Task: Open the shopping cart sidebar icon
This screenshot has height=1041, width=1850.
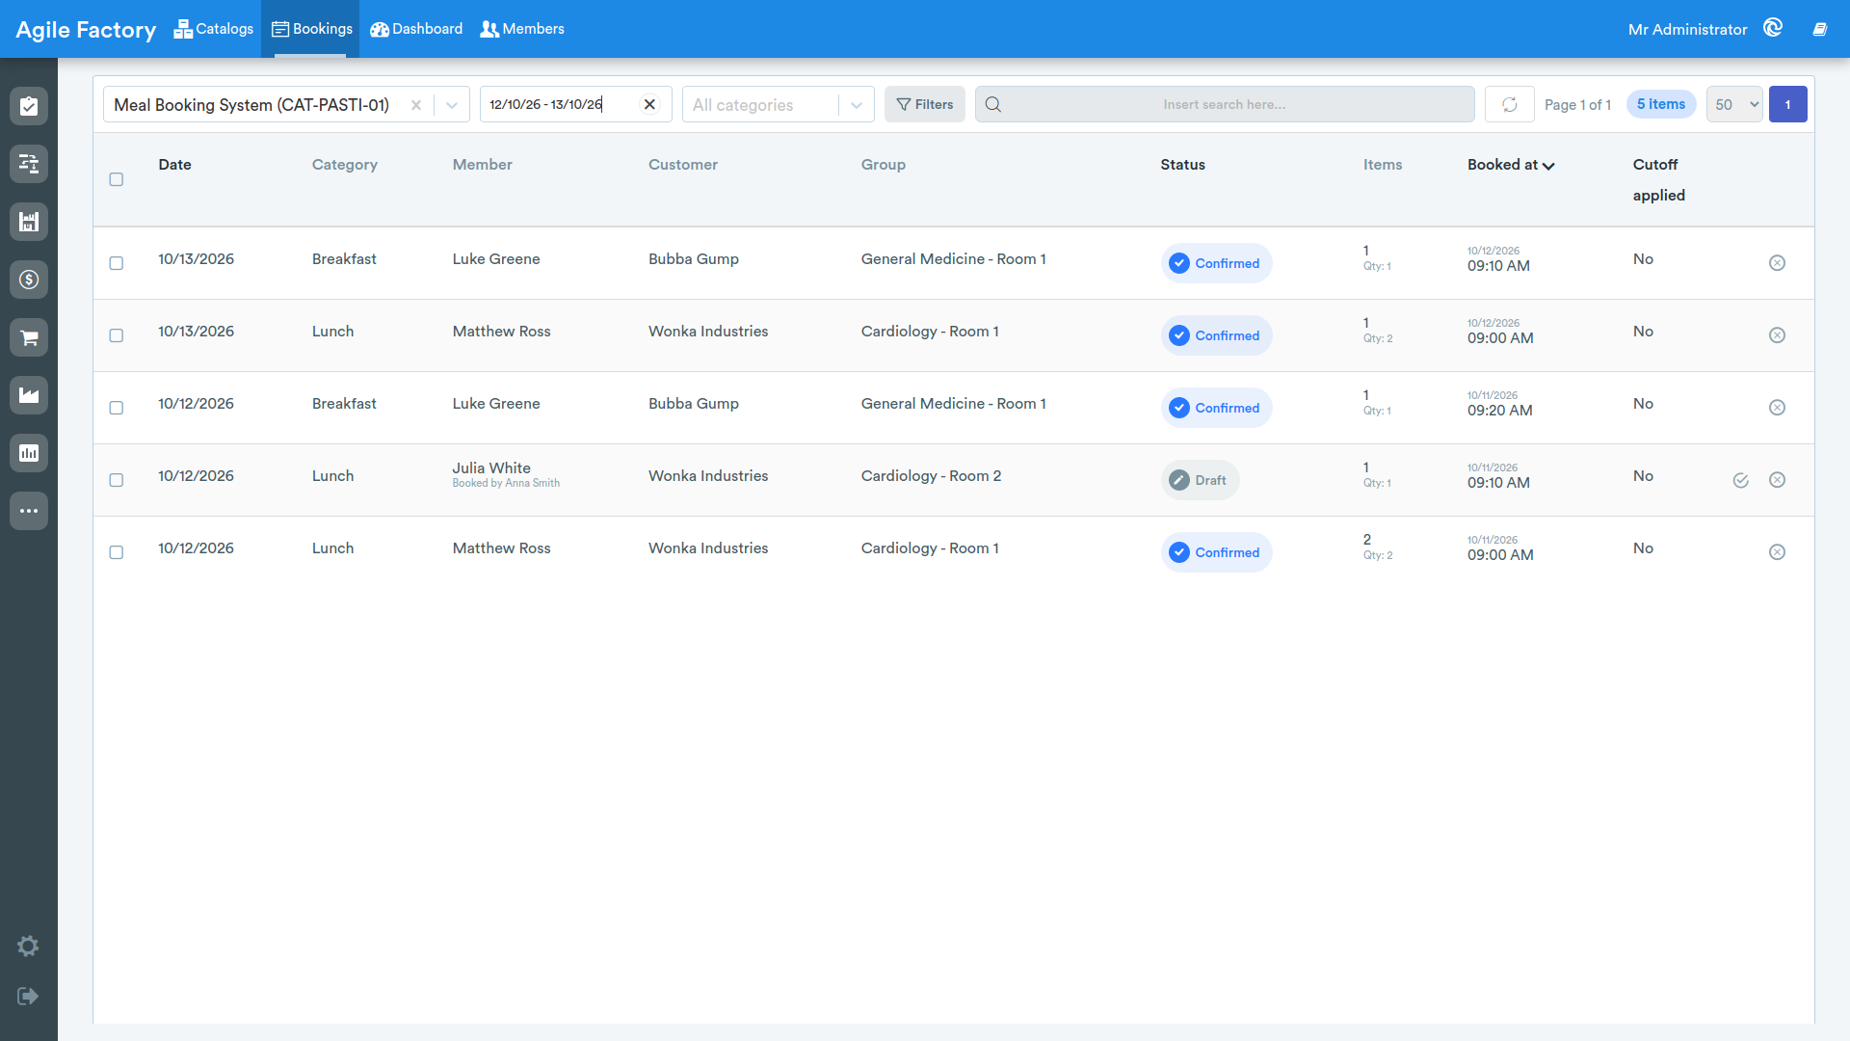Action: point(29,337)
